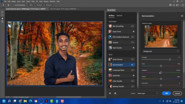Image resolution: width=185 pixels, height=104 pixels.
Task: Turn on the Makeup Transfer toggle
Action: point(132,86)
